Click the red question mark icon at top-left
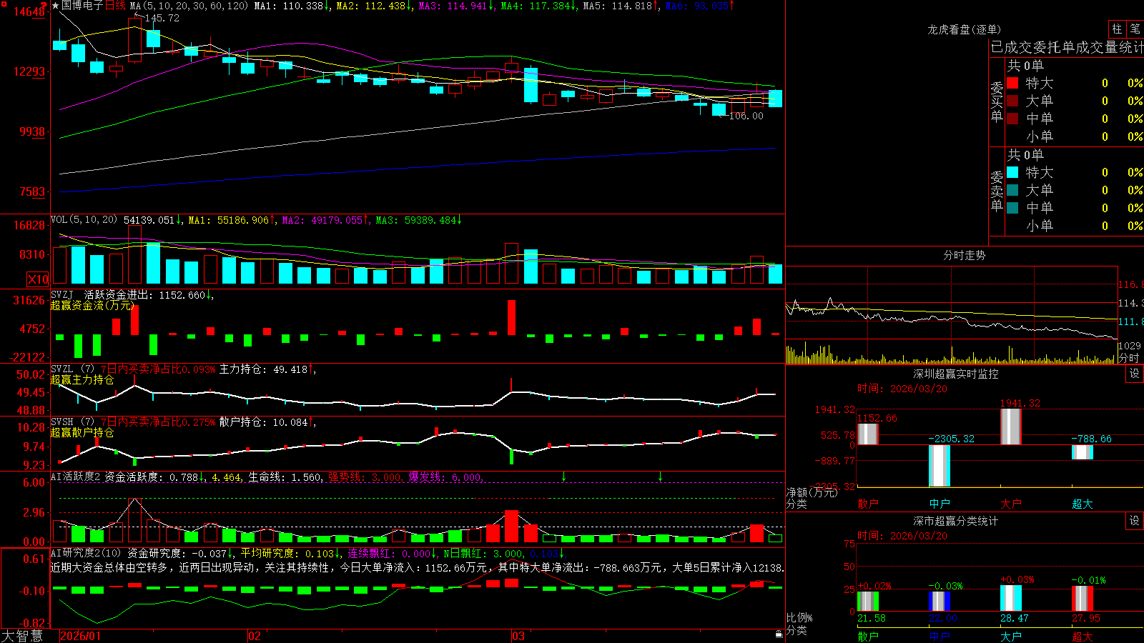This screenshot has width=1144, height=643. [44, 6]
